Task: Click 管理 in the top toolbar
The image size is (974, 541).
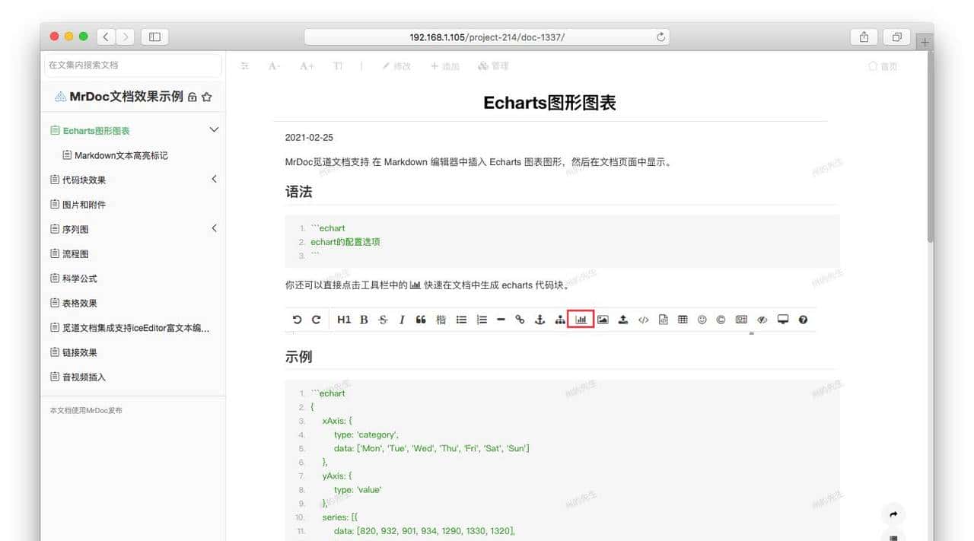Action: tap(494, 66)
